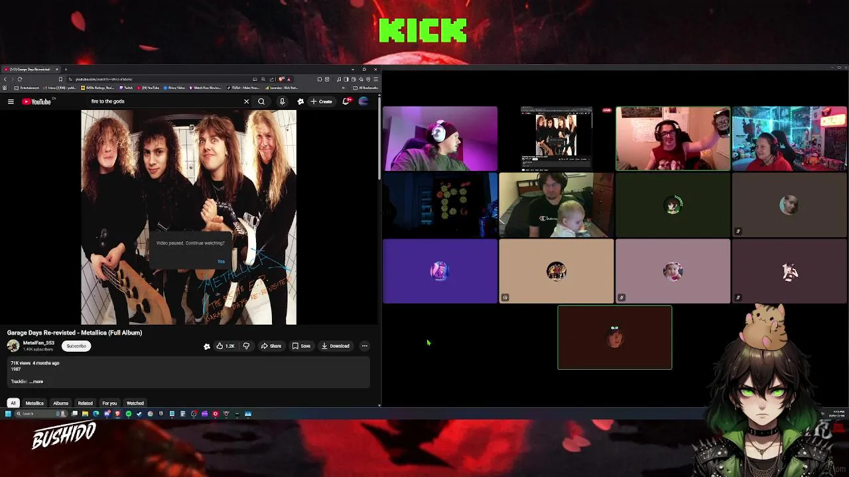This screenshot has height=477, width=849.
Task: Open Steam from the taskbar
Action: [139, 413]
